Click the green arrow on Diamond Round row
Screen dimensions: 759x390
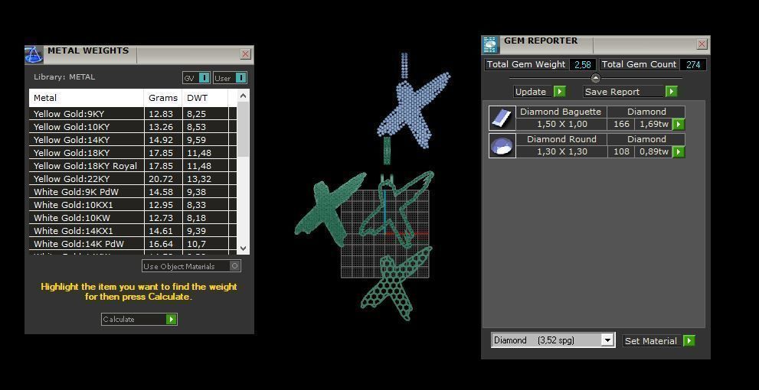tap(679, 152)
